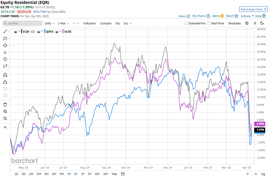Open the date range calendar icon
The image size is (269, 176).
coord(123,174)
